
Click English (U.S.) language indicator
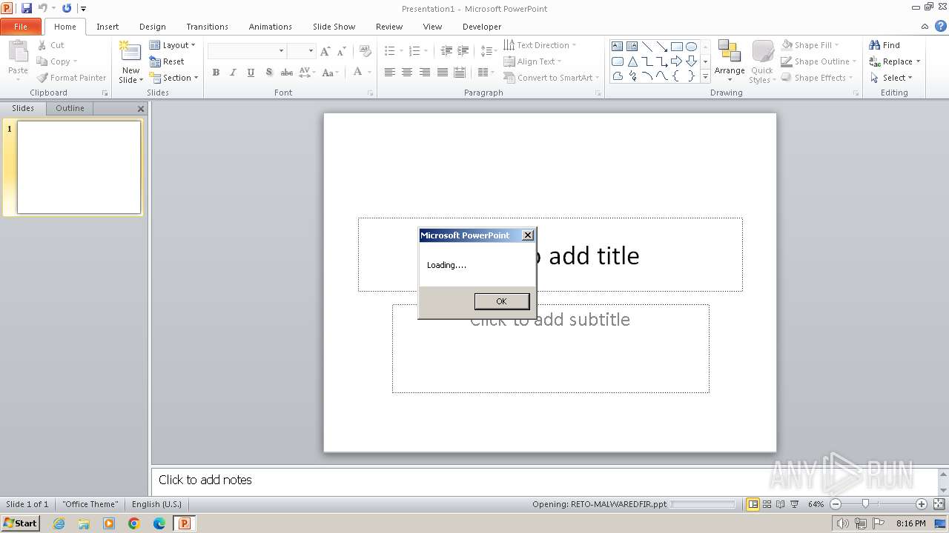tap(156, 504)
